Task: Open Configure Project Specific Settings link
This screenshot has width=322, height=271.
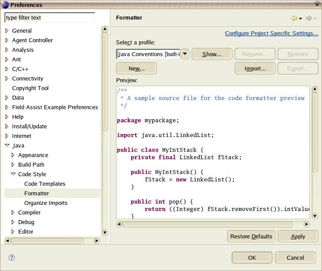Action: click(x=272, y=33)
